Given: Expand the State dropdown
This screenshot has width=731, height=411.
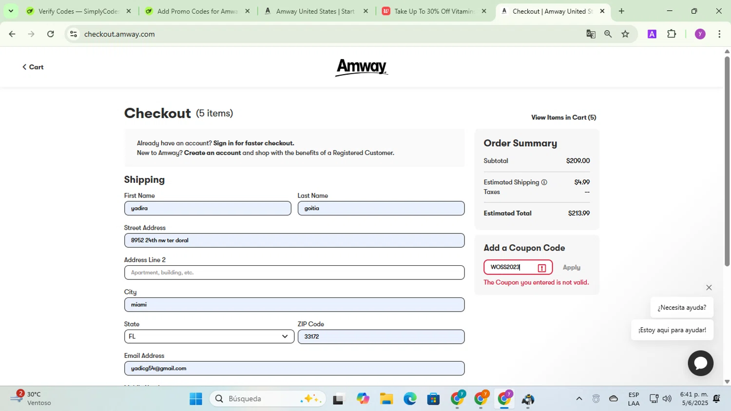Looking at the screenshot, I should (209, 336).
